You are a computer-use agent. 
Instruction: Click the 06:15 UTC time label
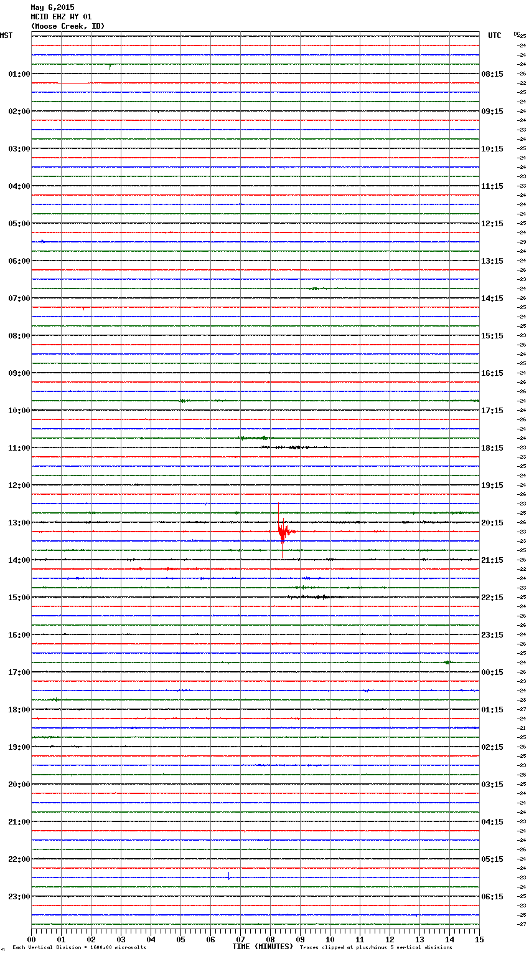pyautogui.click(x=492, y=897)
